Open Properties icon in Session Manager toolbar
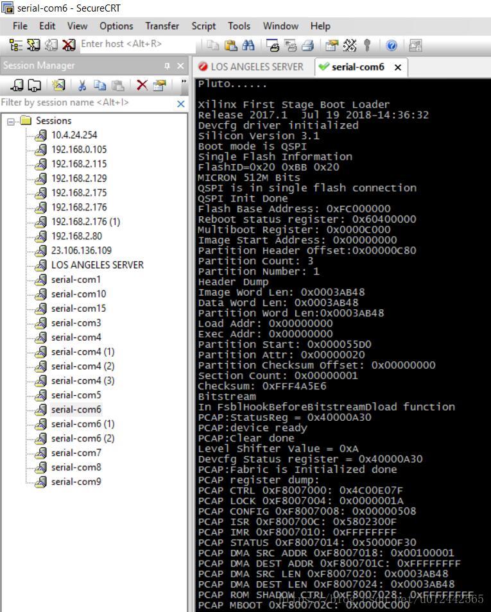491x612 pixels. coord(159,85)
